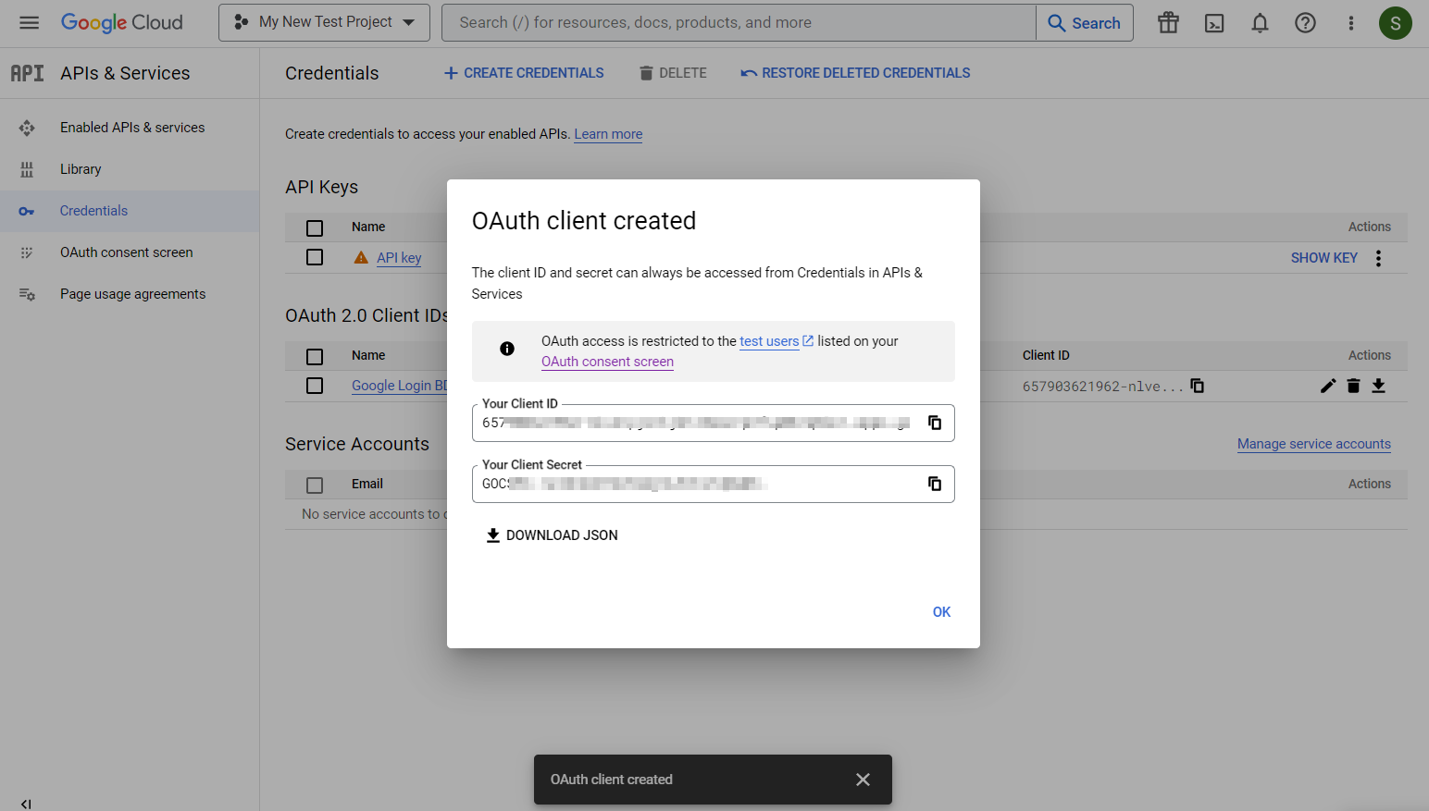This screenshot has height=811, width=1429.
Task: Focus the resource search field
Action: point(739,22)
